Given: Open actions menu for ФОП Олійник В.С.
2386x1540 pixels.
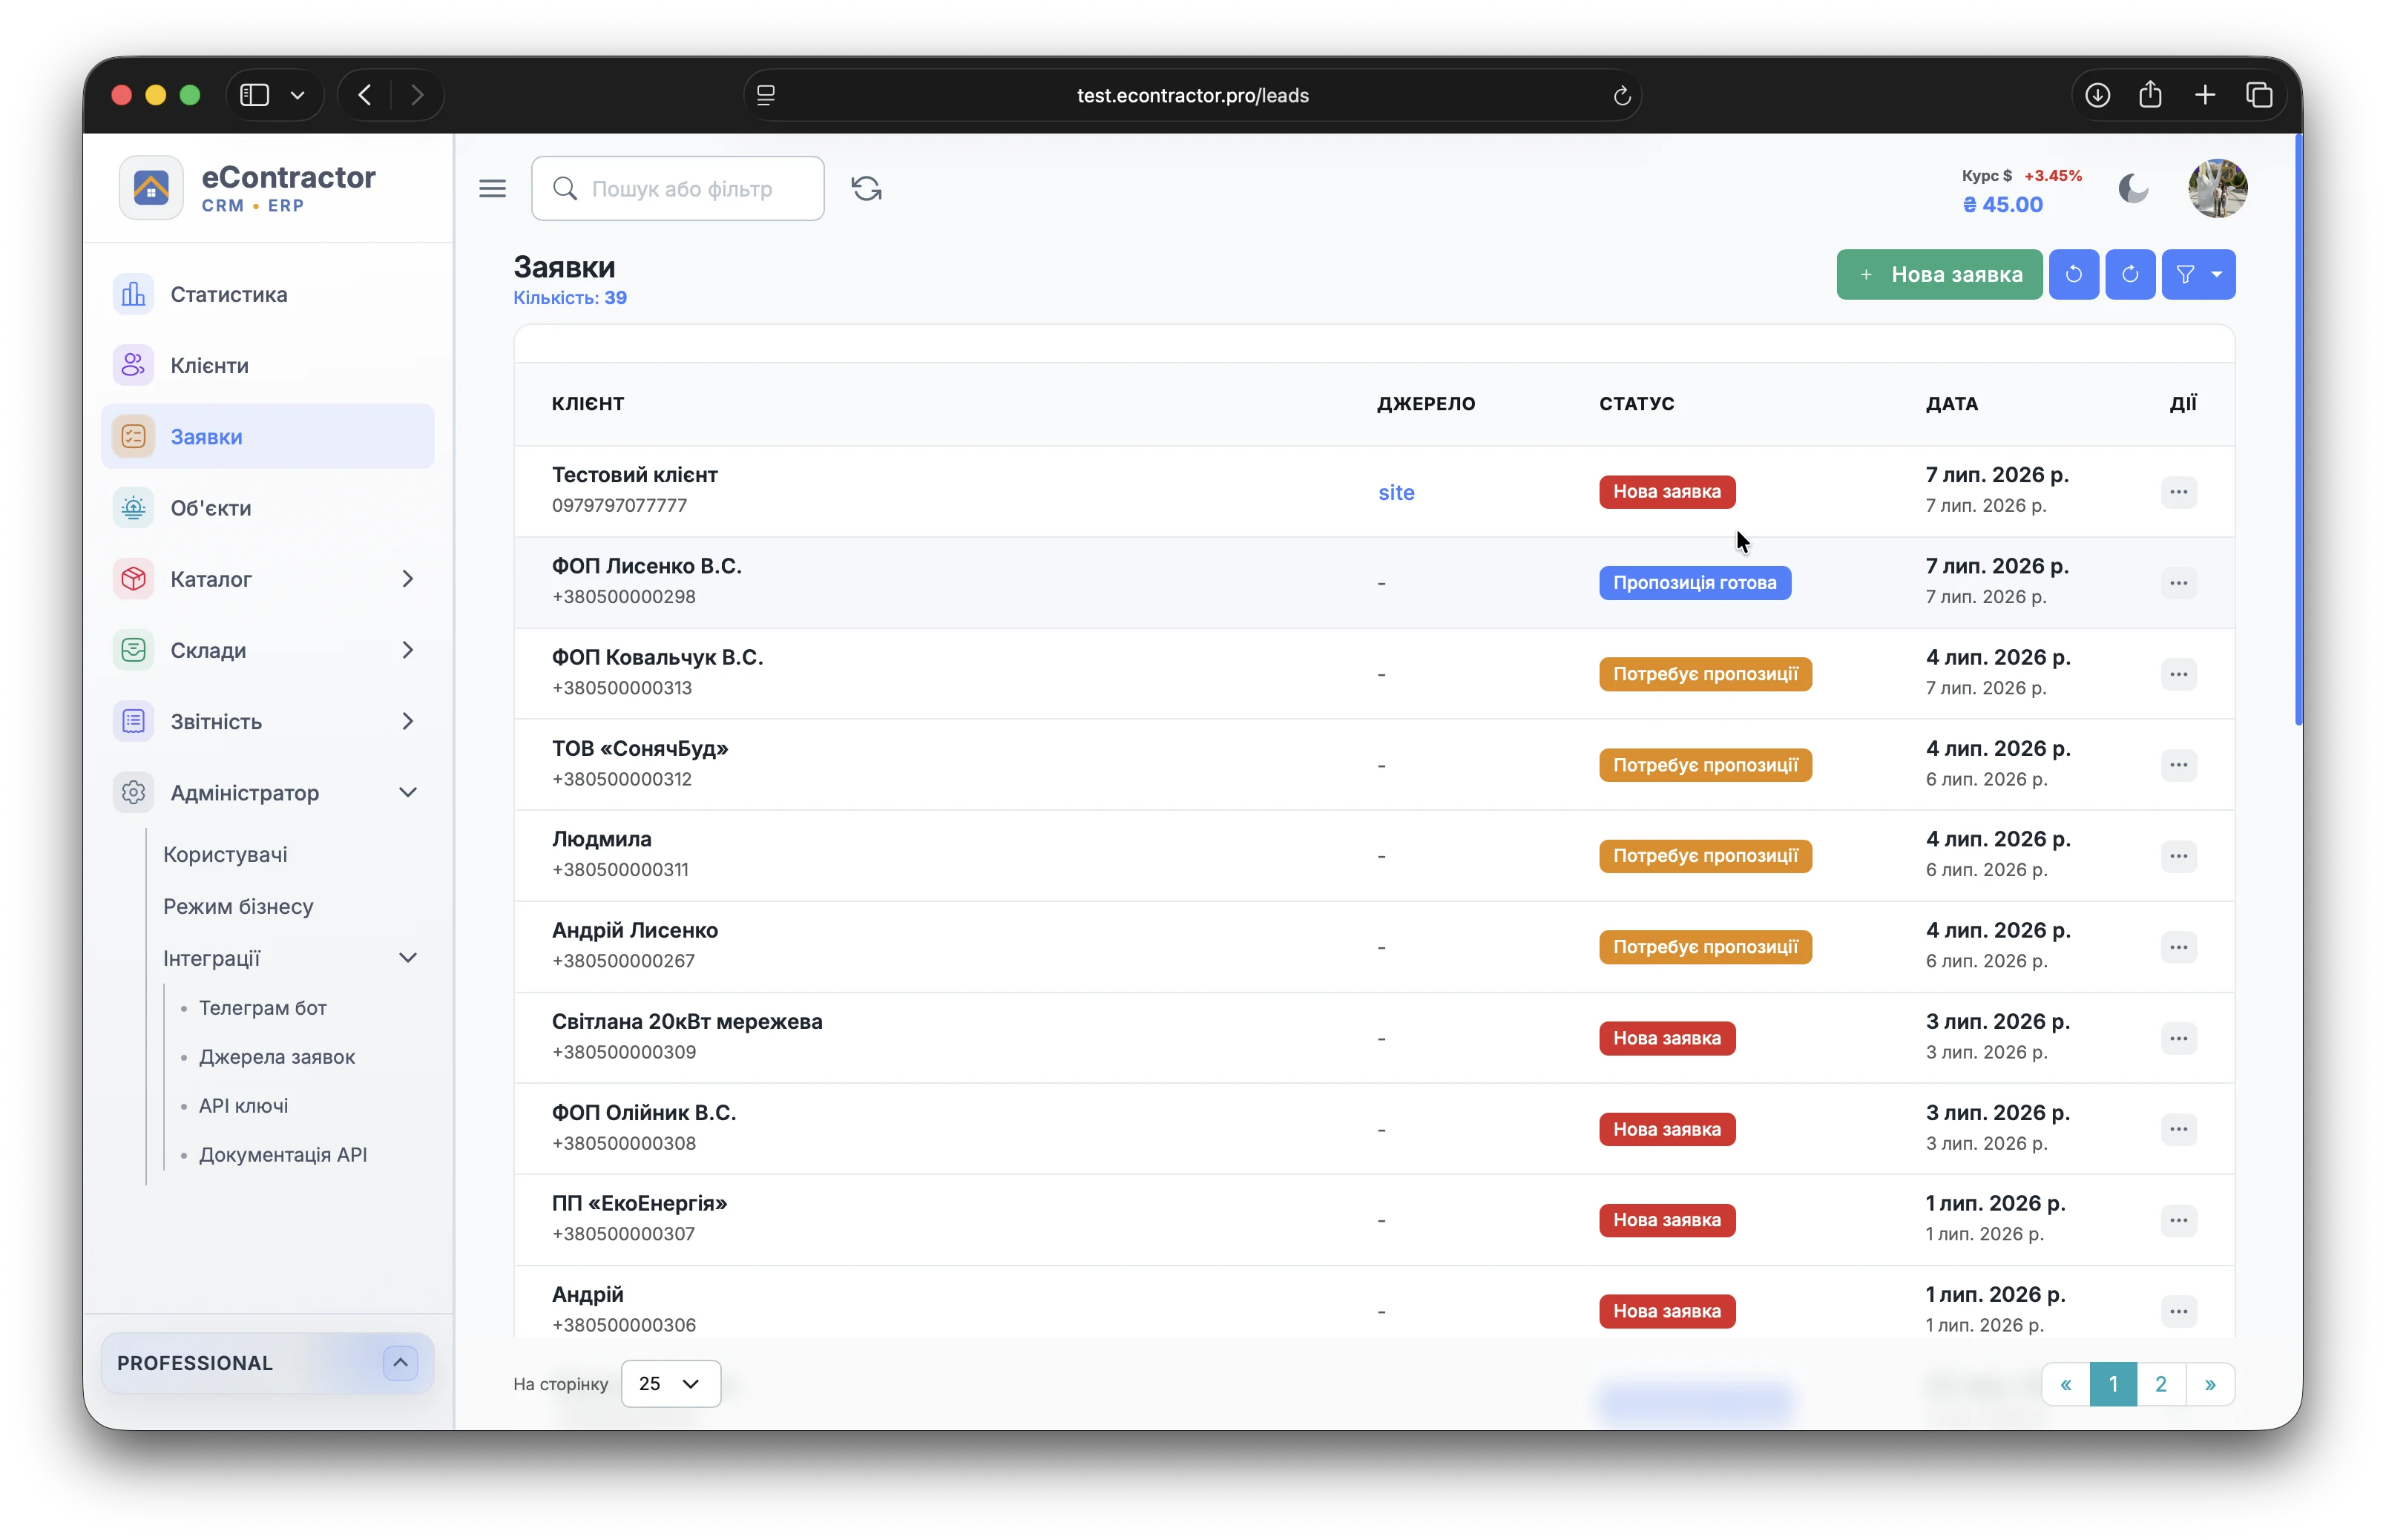Looking at the screenshot, I should click(2178, 1128).
